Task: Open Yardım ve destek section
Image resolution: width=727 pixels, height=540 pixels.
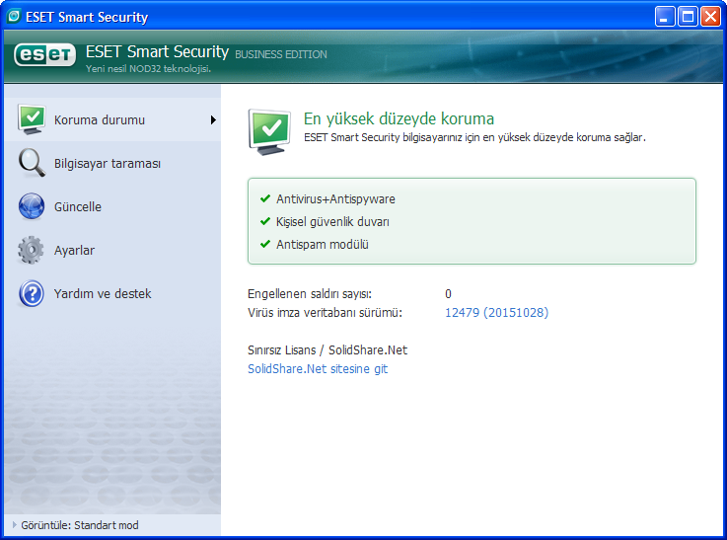Action: pyautogui.click(x=112, y=294)
